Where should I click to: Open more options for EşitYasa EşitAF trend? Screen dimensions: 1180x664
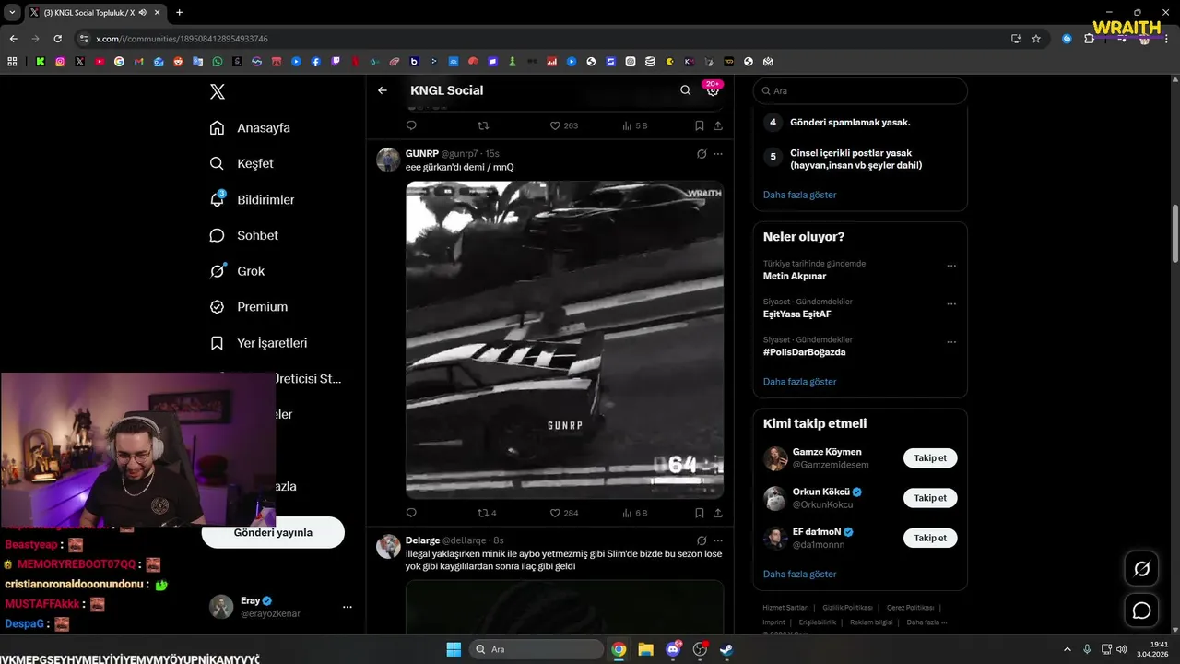pos(951,303)
